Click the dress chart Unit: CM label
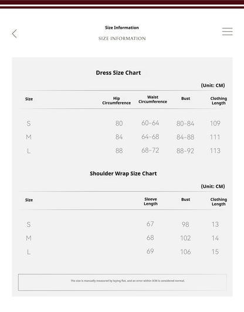The width and height of the screenshot is (244, 312). [213, 85]
